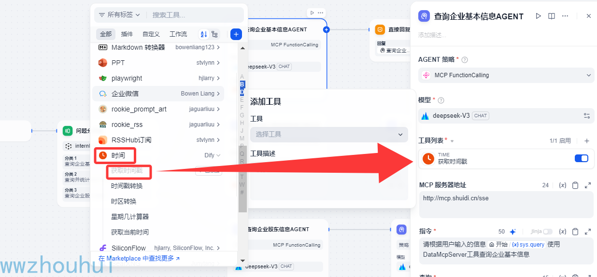Click the 搜索工具 search field
597x277 pixels.
(x=196, y=15)
